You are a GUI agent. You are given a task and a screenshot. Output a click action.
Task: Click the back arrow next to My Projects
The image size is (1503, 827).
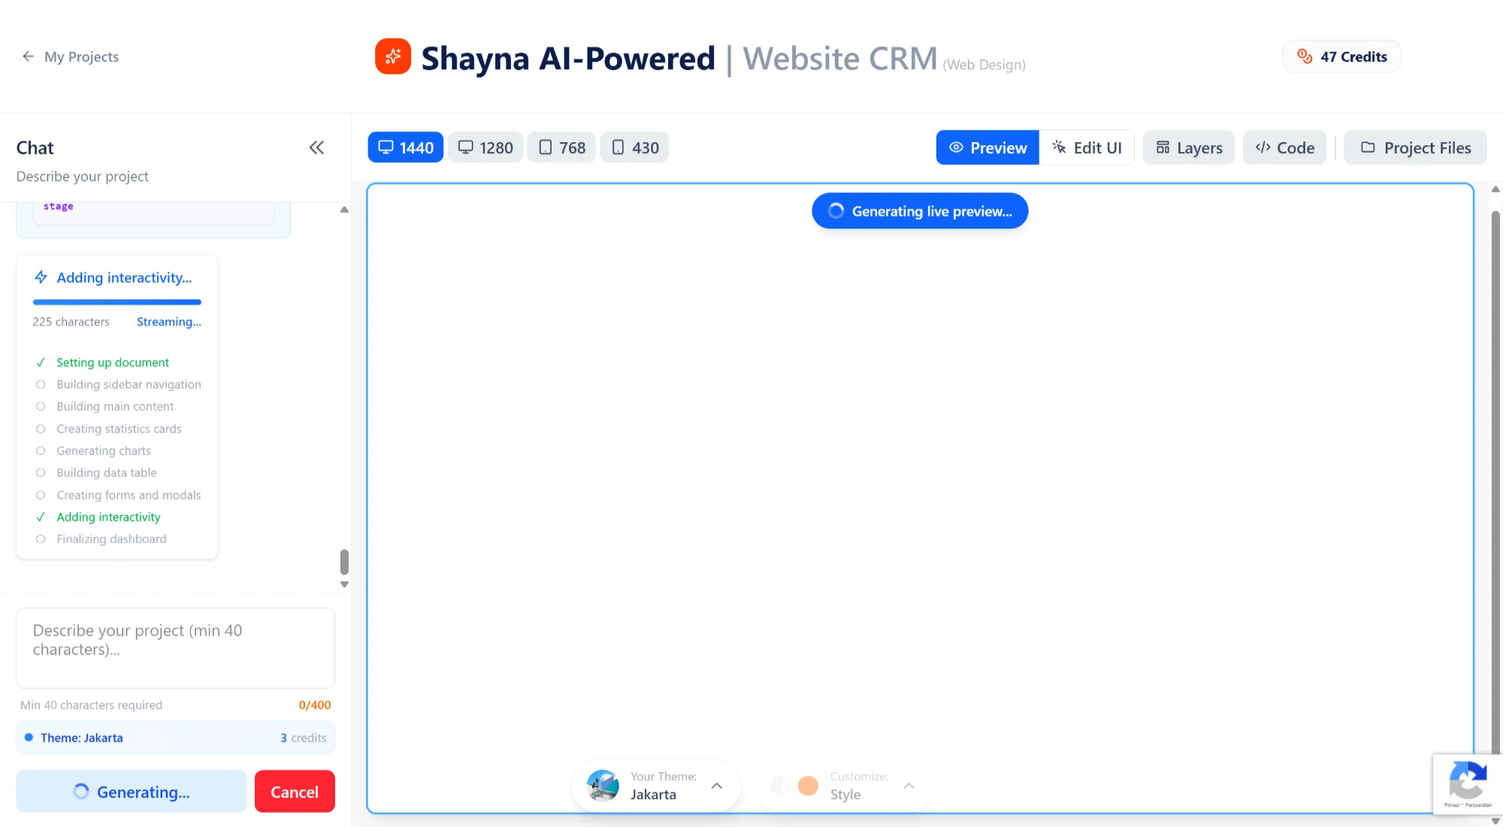coord(28,56)
